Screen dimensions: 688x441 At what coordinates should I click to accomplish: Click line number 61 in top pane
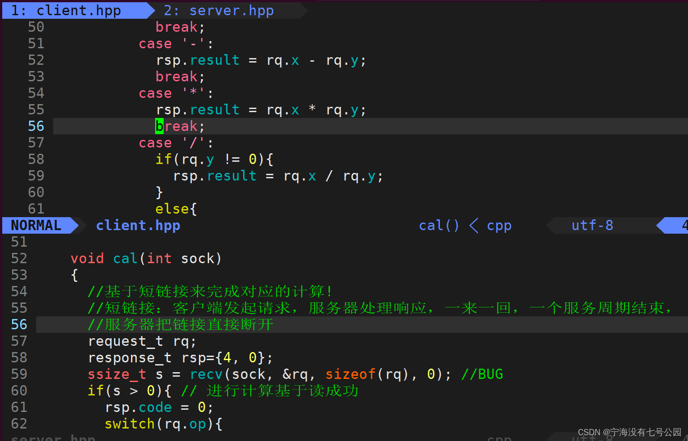click(x=36, y=209)
